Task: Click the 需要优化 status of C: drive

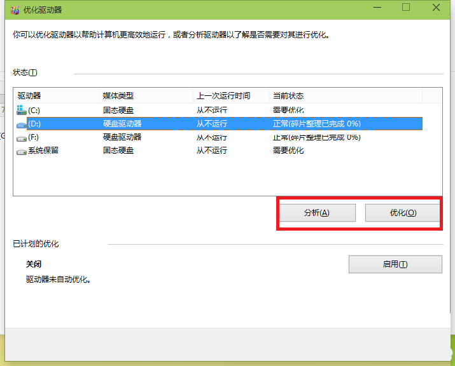Action: point(288,110)
